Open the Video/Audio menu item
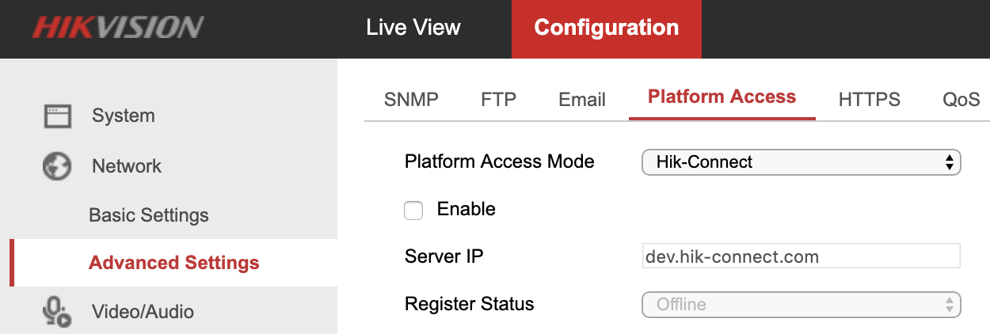Viewport: 990px width, 334px height. point(143,311)
